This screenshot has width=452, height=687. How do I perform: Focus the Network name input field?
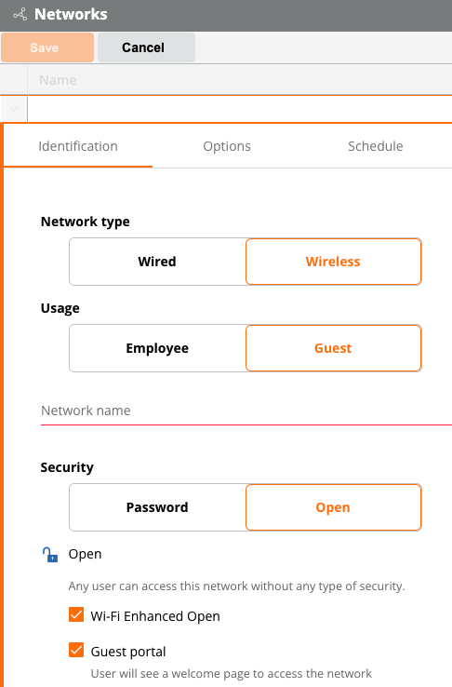pyautogui.click(x=246, y=411)
